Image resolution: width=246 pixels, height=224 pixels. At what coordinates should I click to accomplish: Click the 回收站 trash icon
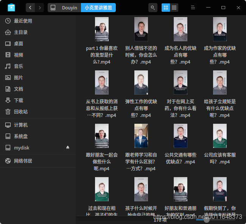(8, 112)
